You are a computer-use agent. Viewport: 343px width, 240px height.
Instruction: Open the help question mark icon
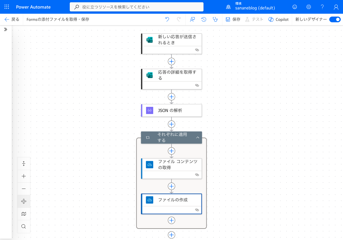click(x=322, y=7)
